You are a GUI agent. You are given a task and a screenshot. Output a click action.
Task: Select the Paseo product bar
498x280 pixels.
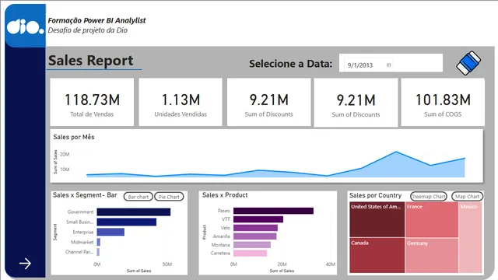(273, 211)
